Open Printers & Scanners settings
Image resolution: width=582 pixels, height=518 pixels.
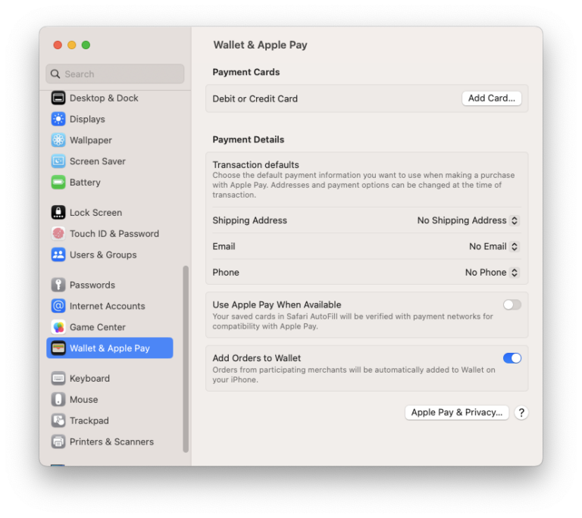[x=110, y=442]
